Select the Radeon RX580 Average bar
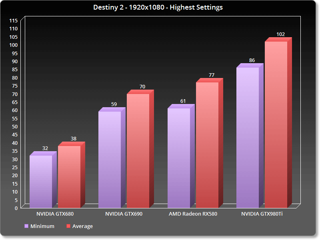The width and height of the screenshot is (320, 240). click(x=207, y=145)
